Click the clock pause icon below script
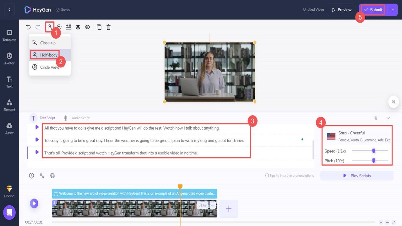 (31, 176)
